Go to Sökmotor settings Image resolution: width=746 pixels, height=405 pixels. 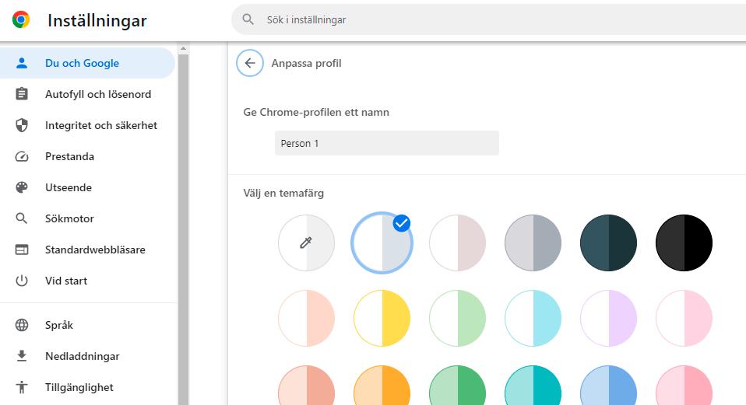pos(69,218)
